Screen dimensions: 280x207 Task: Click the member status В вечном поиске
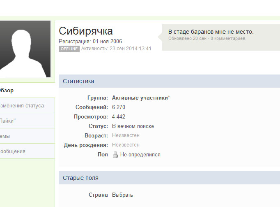(x=133, y=126)
